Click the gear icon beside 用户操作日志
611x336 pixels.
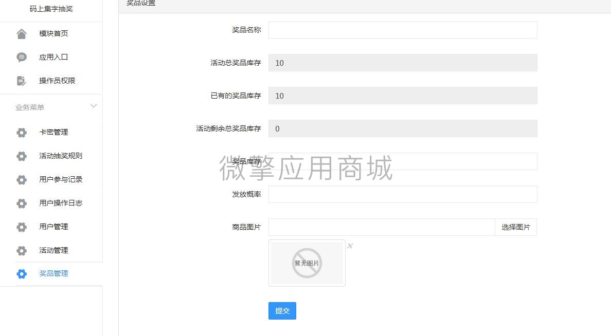pyautogui.click(x=21, y=203)
